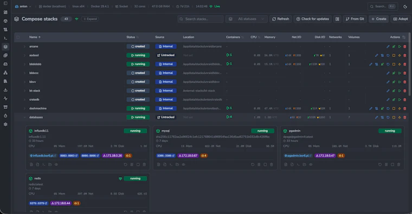Edit the cratedb stack
Image resolution: width=412 pixels, height=214 pixels.
(388, 100)
